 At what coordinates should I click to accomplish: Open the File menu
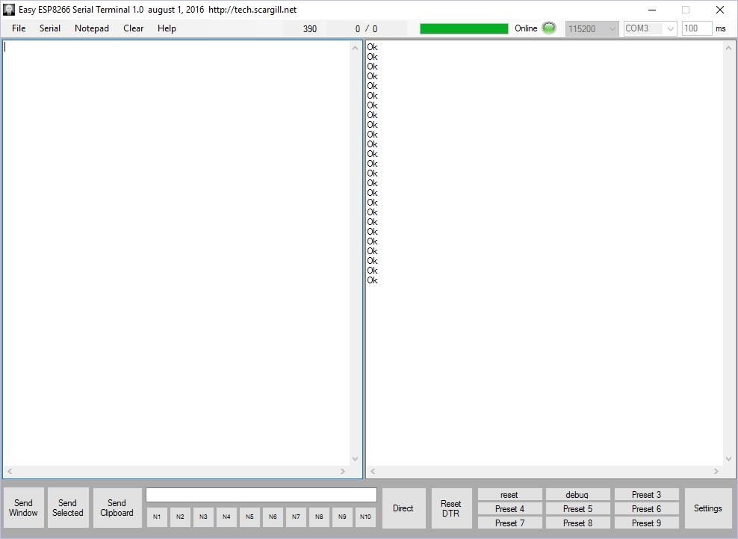point(19,28)
